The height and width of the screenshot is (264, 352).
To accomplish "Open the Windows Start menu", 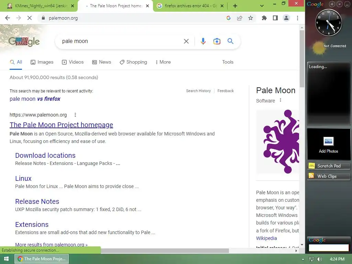I will 6,259.
